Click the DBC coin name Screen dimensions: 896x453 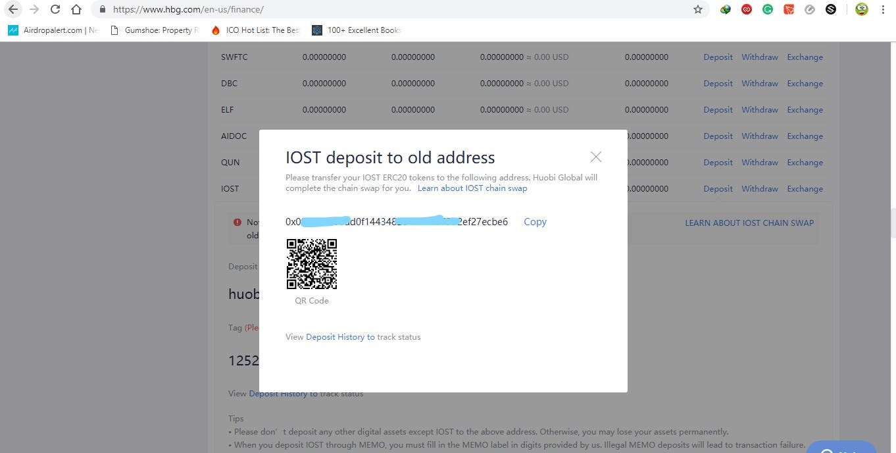tap(229, 84)
